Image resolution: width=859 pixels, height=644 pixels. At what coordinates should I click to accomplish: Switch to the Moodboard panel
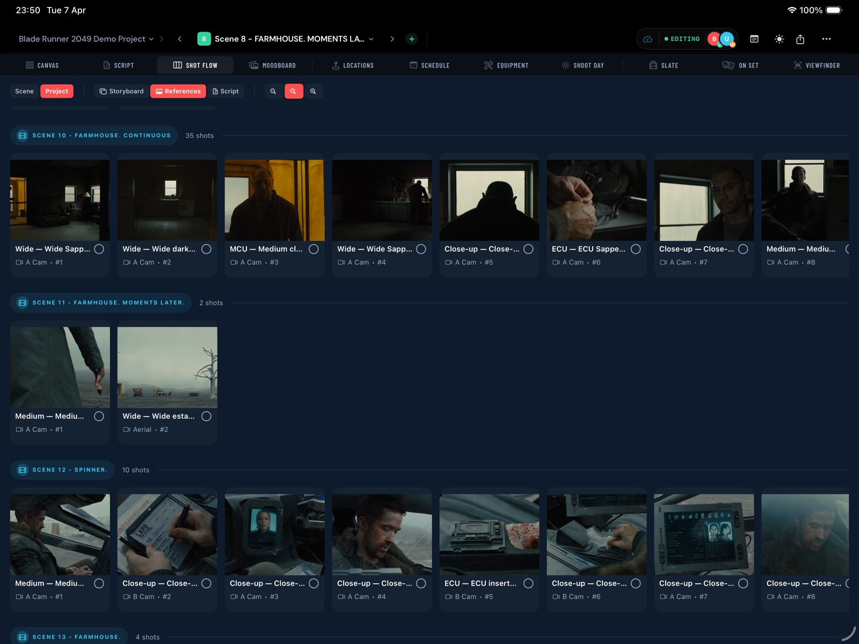click(x=273, y=65)
